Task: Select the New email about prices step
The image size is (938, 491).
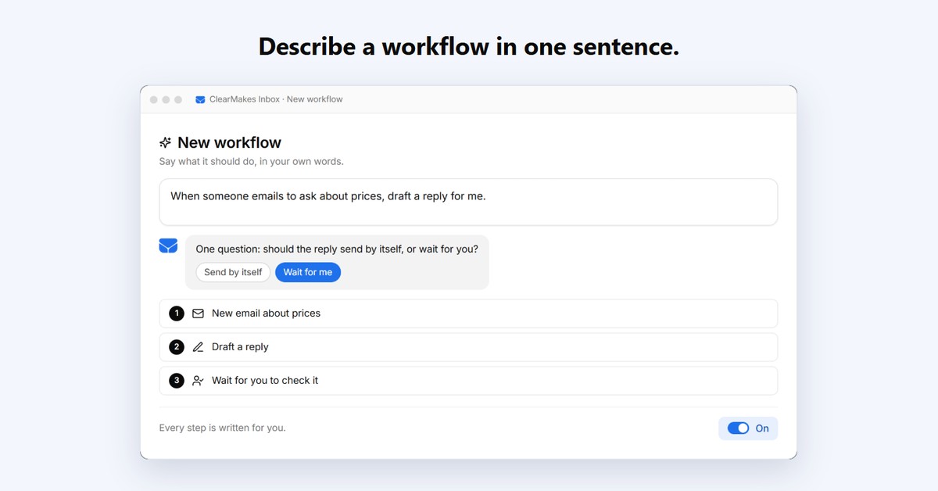Action: 468,314
